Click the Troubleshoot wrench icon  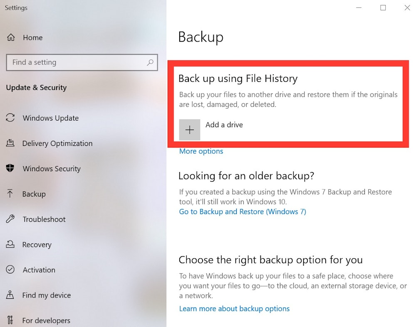pos(10,219)
